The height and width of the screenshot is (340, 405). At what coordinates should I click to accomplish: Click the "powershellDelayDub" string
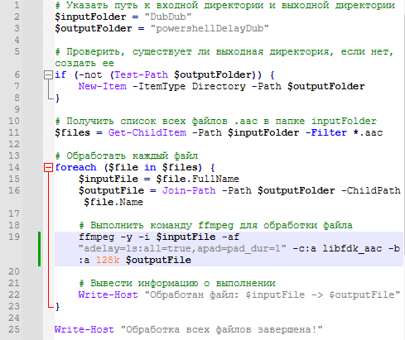(210, 28)
